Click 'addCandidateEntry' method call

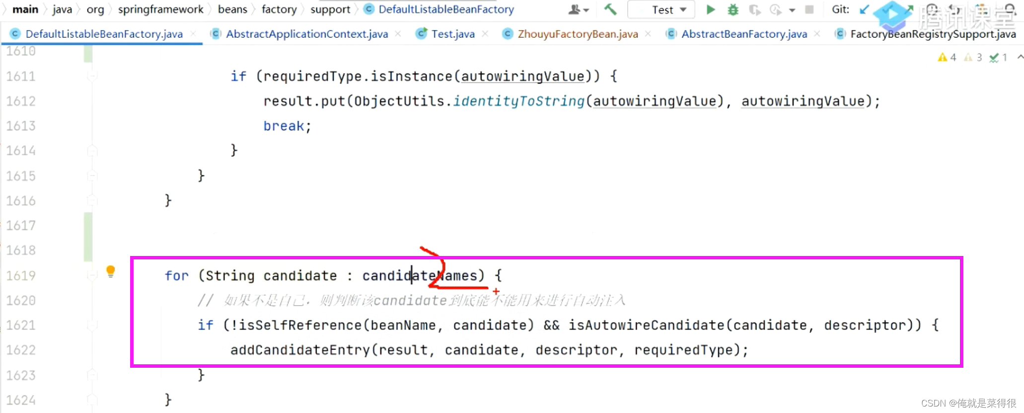[x=300, y=350]
